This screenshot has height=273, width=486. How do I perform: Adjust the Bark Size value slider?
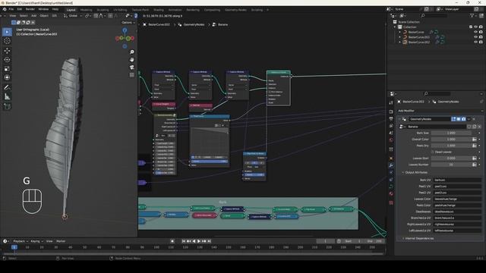pyautogui.click(x=451, y=133)
